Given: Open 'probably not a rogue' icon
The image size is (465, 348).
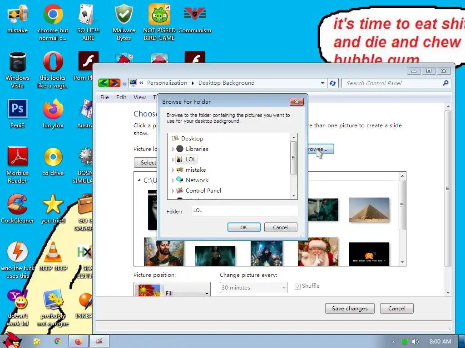Looking at the screenshot, I should pyautogui.click(x=53, y=300).
